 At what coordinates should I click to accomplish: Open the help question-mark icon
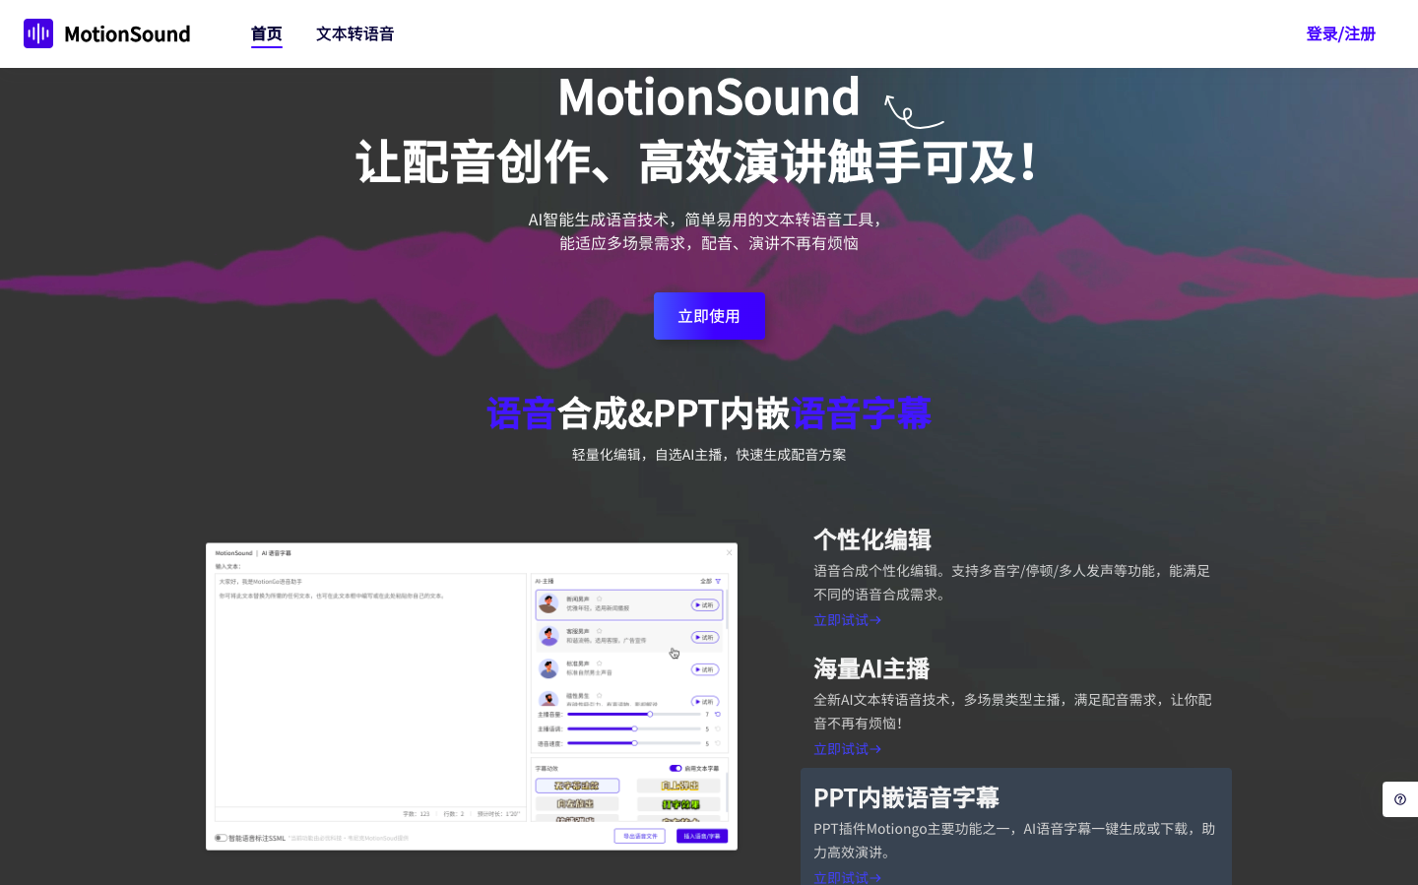pyautogui.click(x=1400, y=799)
